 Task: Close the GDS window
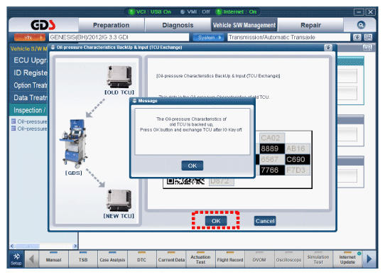point(370,12)
